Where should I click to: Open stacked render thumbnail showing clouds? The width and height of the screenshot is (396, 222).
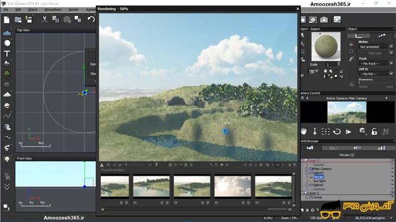(x=233, y=186)
